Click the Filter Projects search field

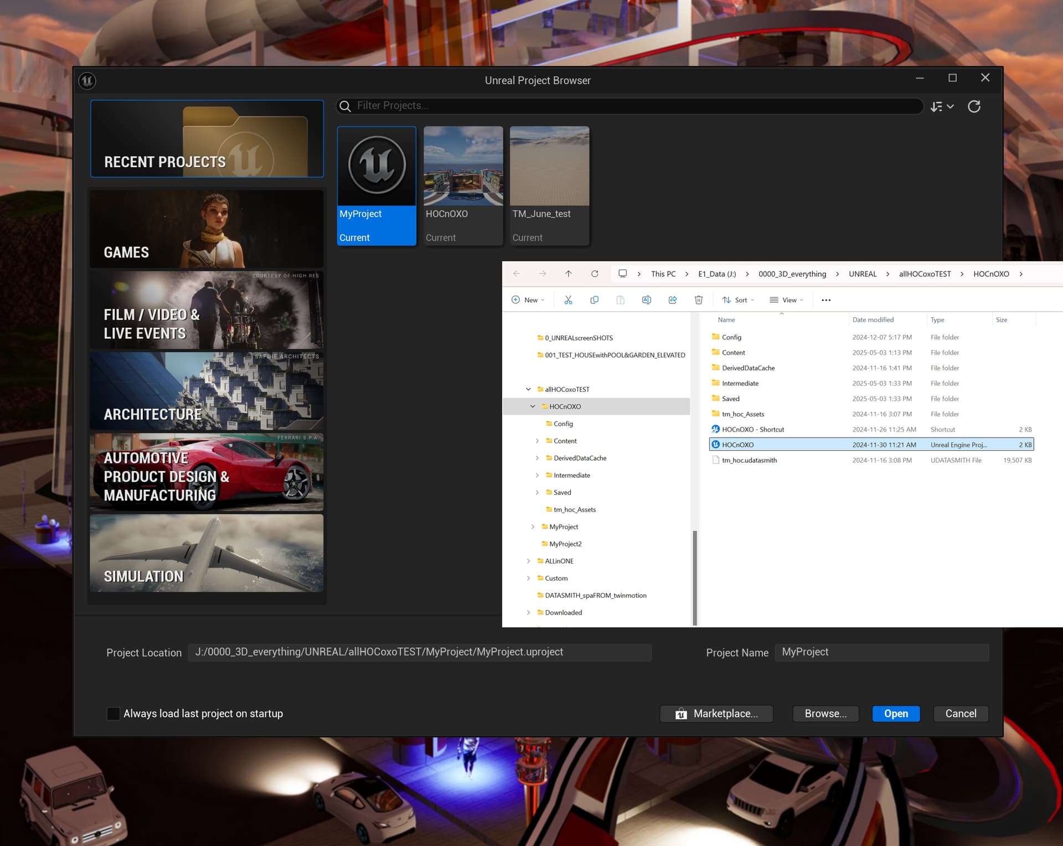[x=629, y=106]
